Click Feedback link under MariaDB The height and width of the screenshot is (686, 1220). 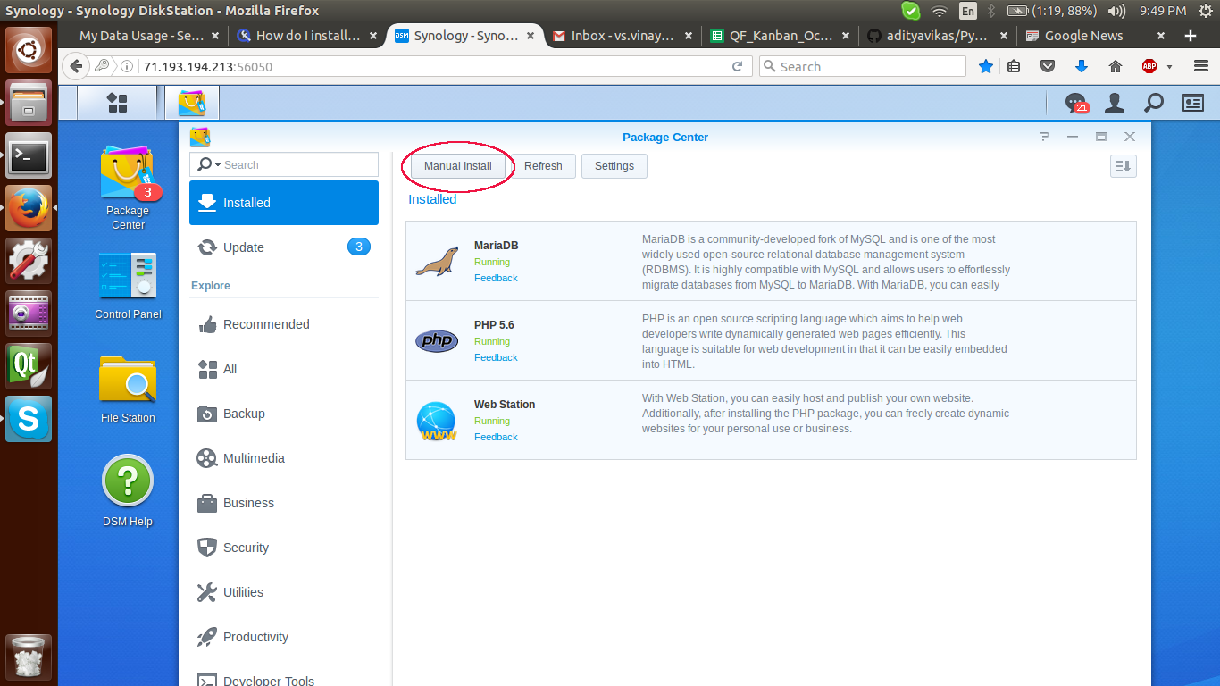[496, 278]
